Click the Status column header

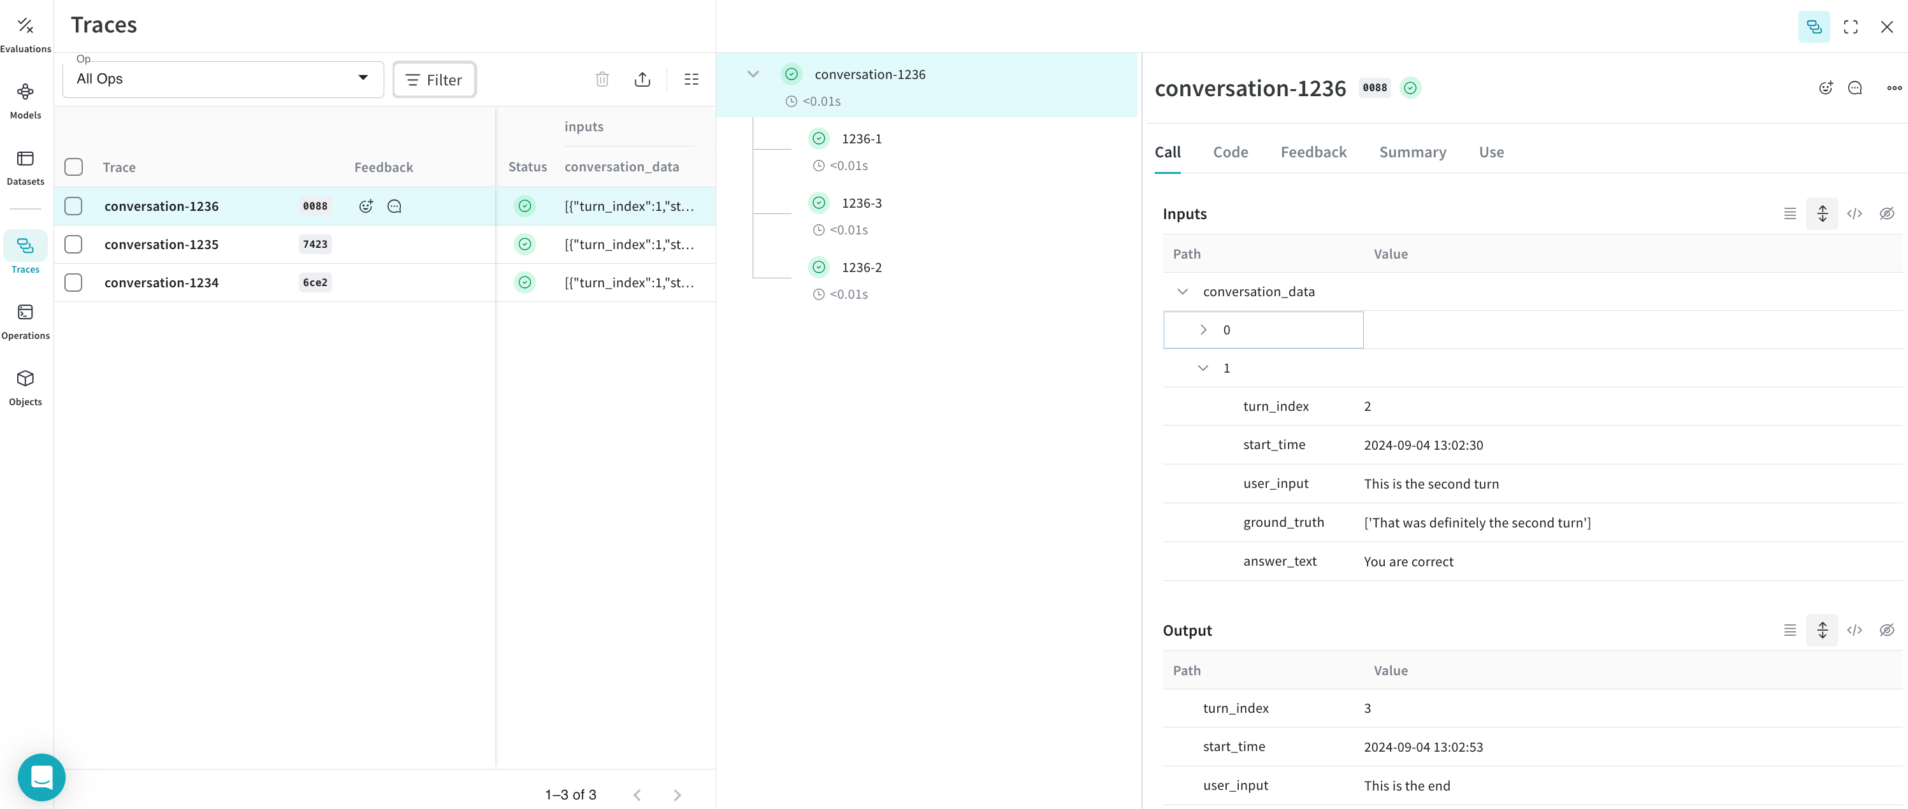pos(528,168)
